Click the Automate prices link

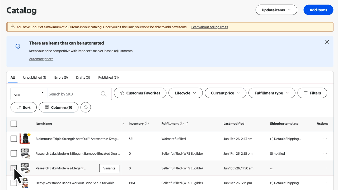point(41,59)
